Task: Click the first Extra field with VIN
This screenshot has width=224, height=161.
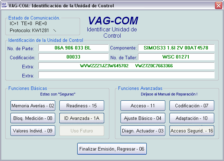Action: click(x=127, y=66)
